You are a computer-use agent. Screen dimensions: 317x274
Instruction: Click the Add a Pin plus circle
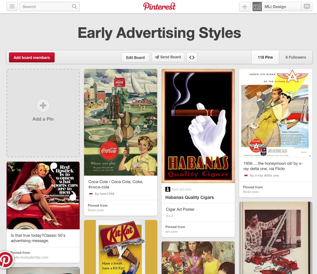[x=43, y=106]
